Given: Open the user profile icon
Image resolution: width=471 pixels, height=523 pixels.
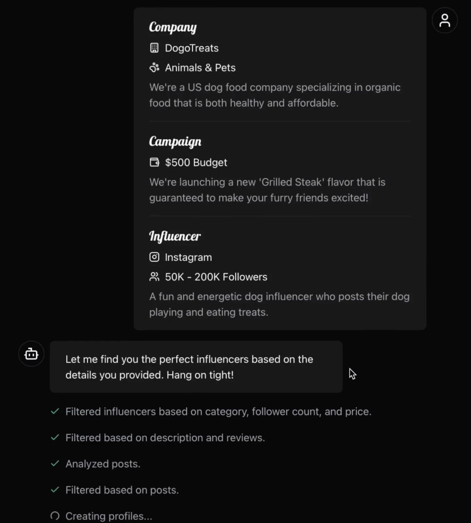Looking at the screenshot, I should (445, 20).
